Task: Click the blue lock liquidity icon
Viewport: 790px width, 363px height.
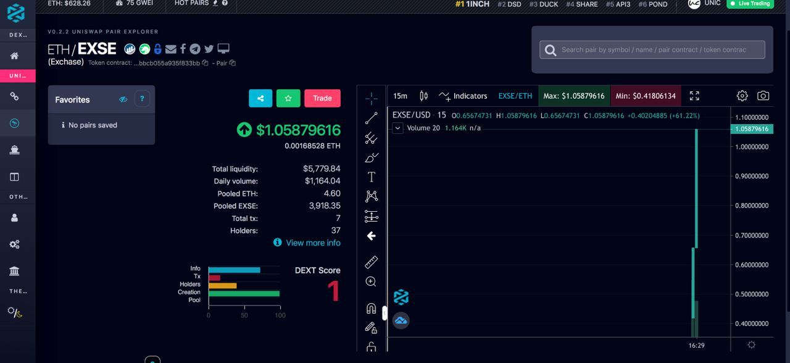Action: click(x=158, y=49)
